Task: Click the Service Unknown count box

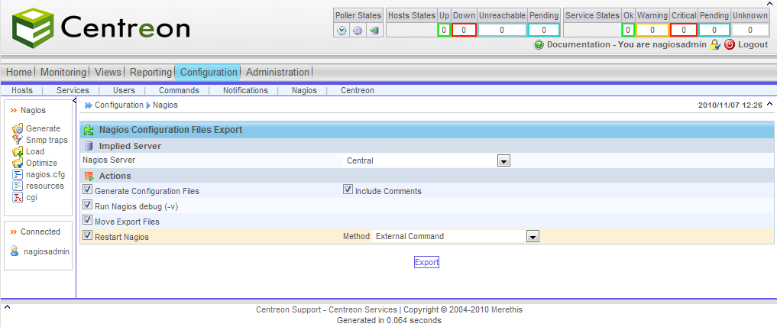Action: (750, 31)
